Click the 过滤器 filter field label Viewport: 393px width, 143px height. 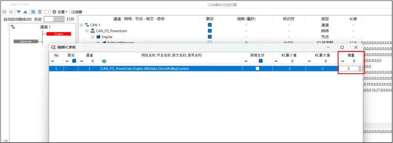pyautogui.click(x=76, y=12)
